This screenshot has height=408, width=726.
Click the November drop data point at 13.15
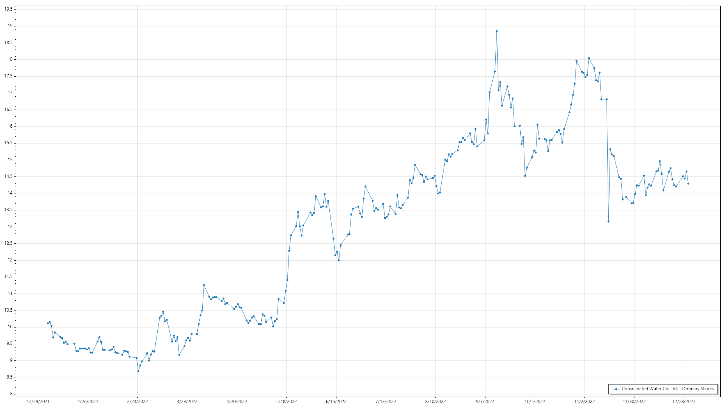(x=608, y=222)
